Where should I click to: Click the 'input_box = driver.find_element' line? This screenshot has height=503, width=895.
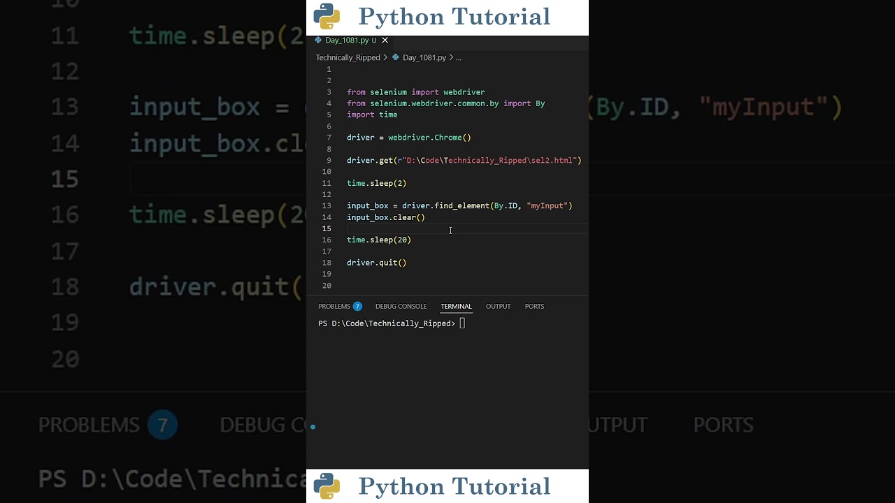(459, 206)
